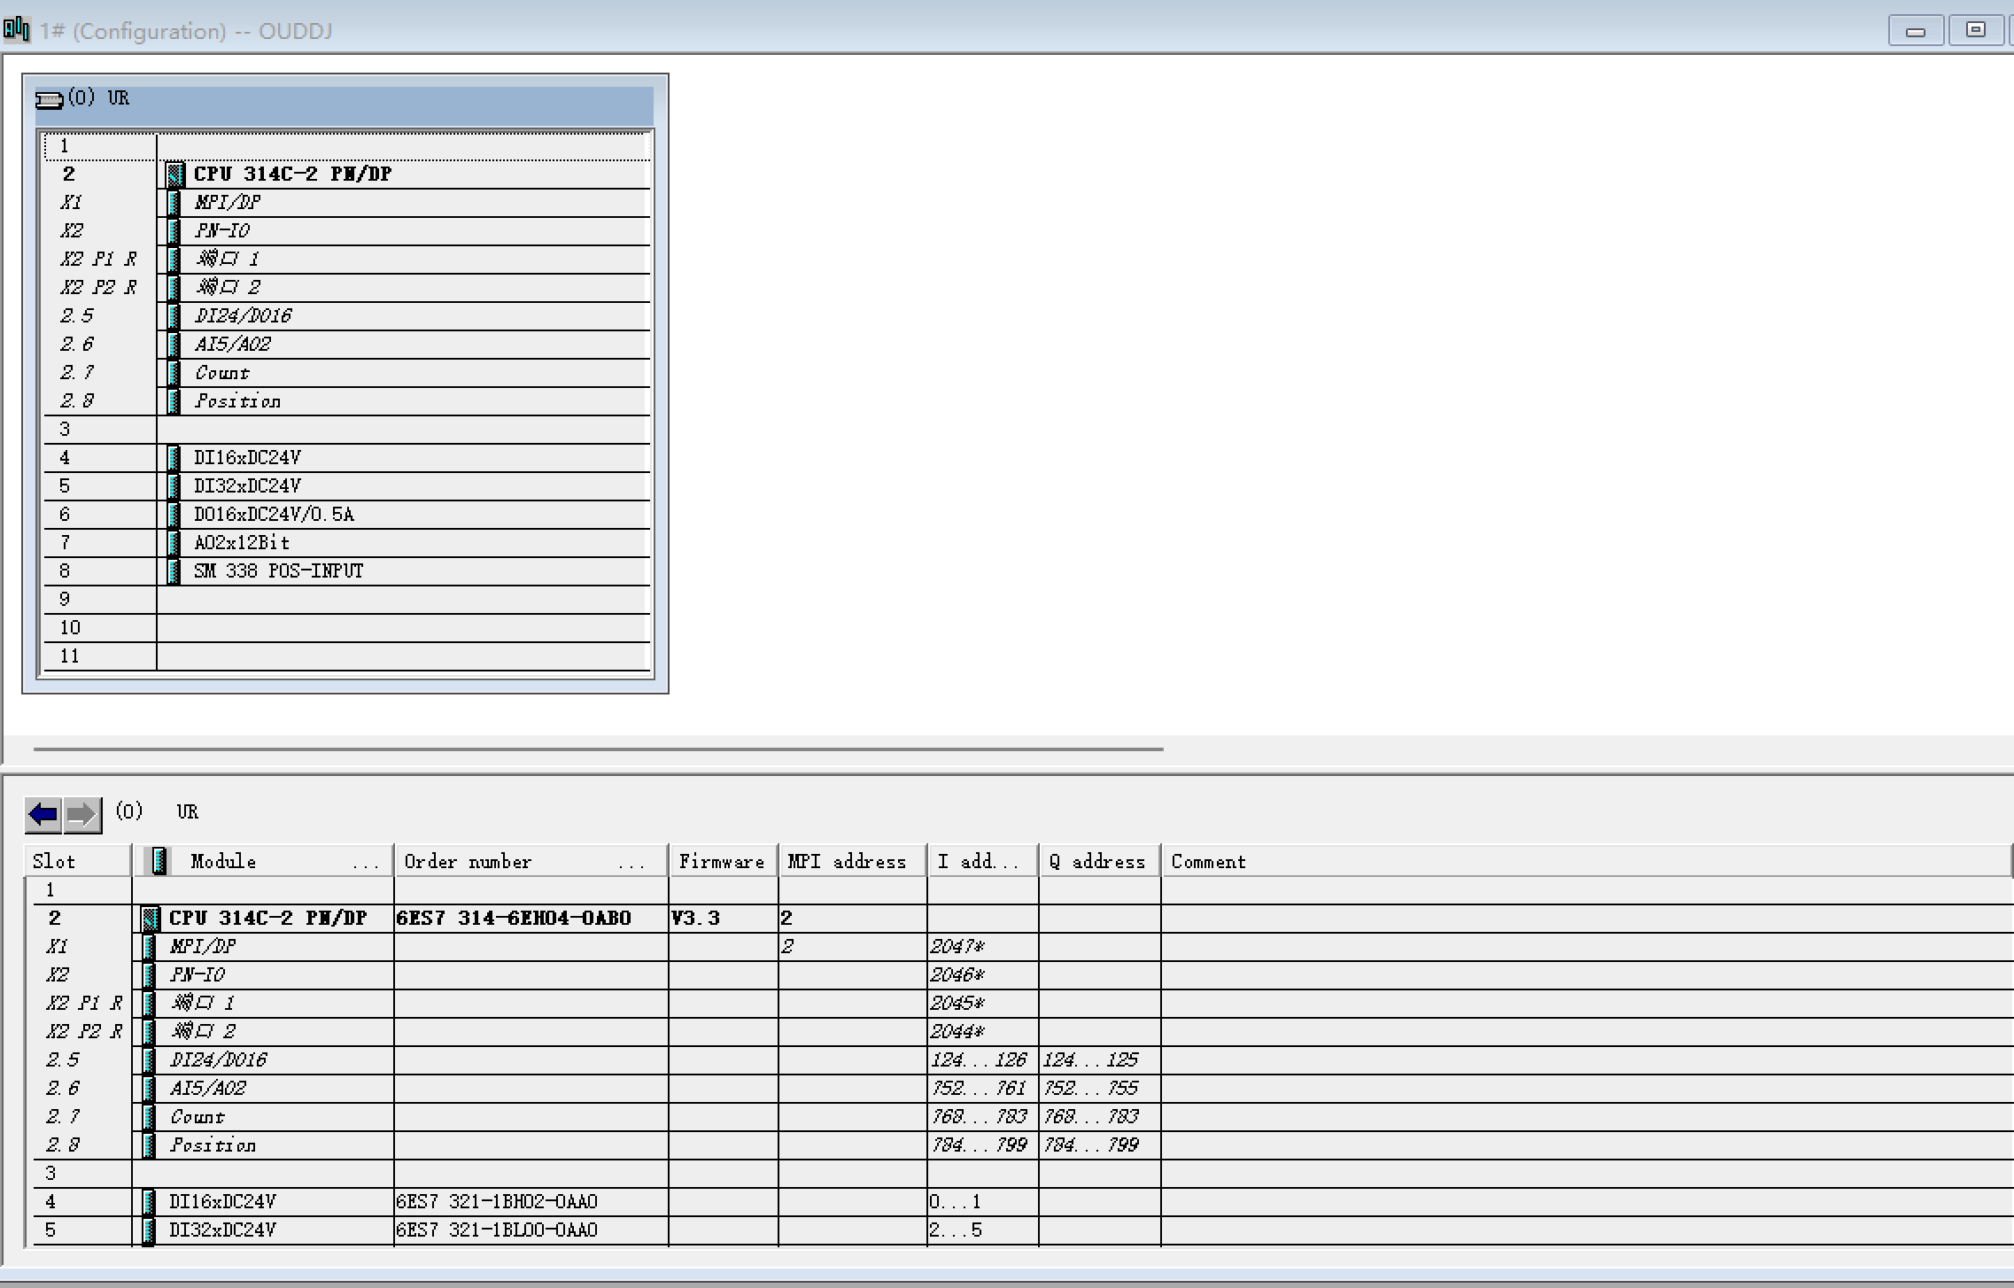Click order number cell 6ES7 321-1BL00-0AA0
This screenshot has height=1288, width=2014.
pyautogui.click(x=497, y=1230)
